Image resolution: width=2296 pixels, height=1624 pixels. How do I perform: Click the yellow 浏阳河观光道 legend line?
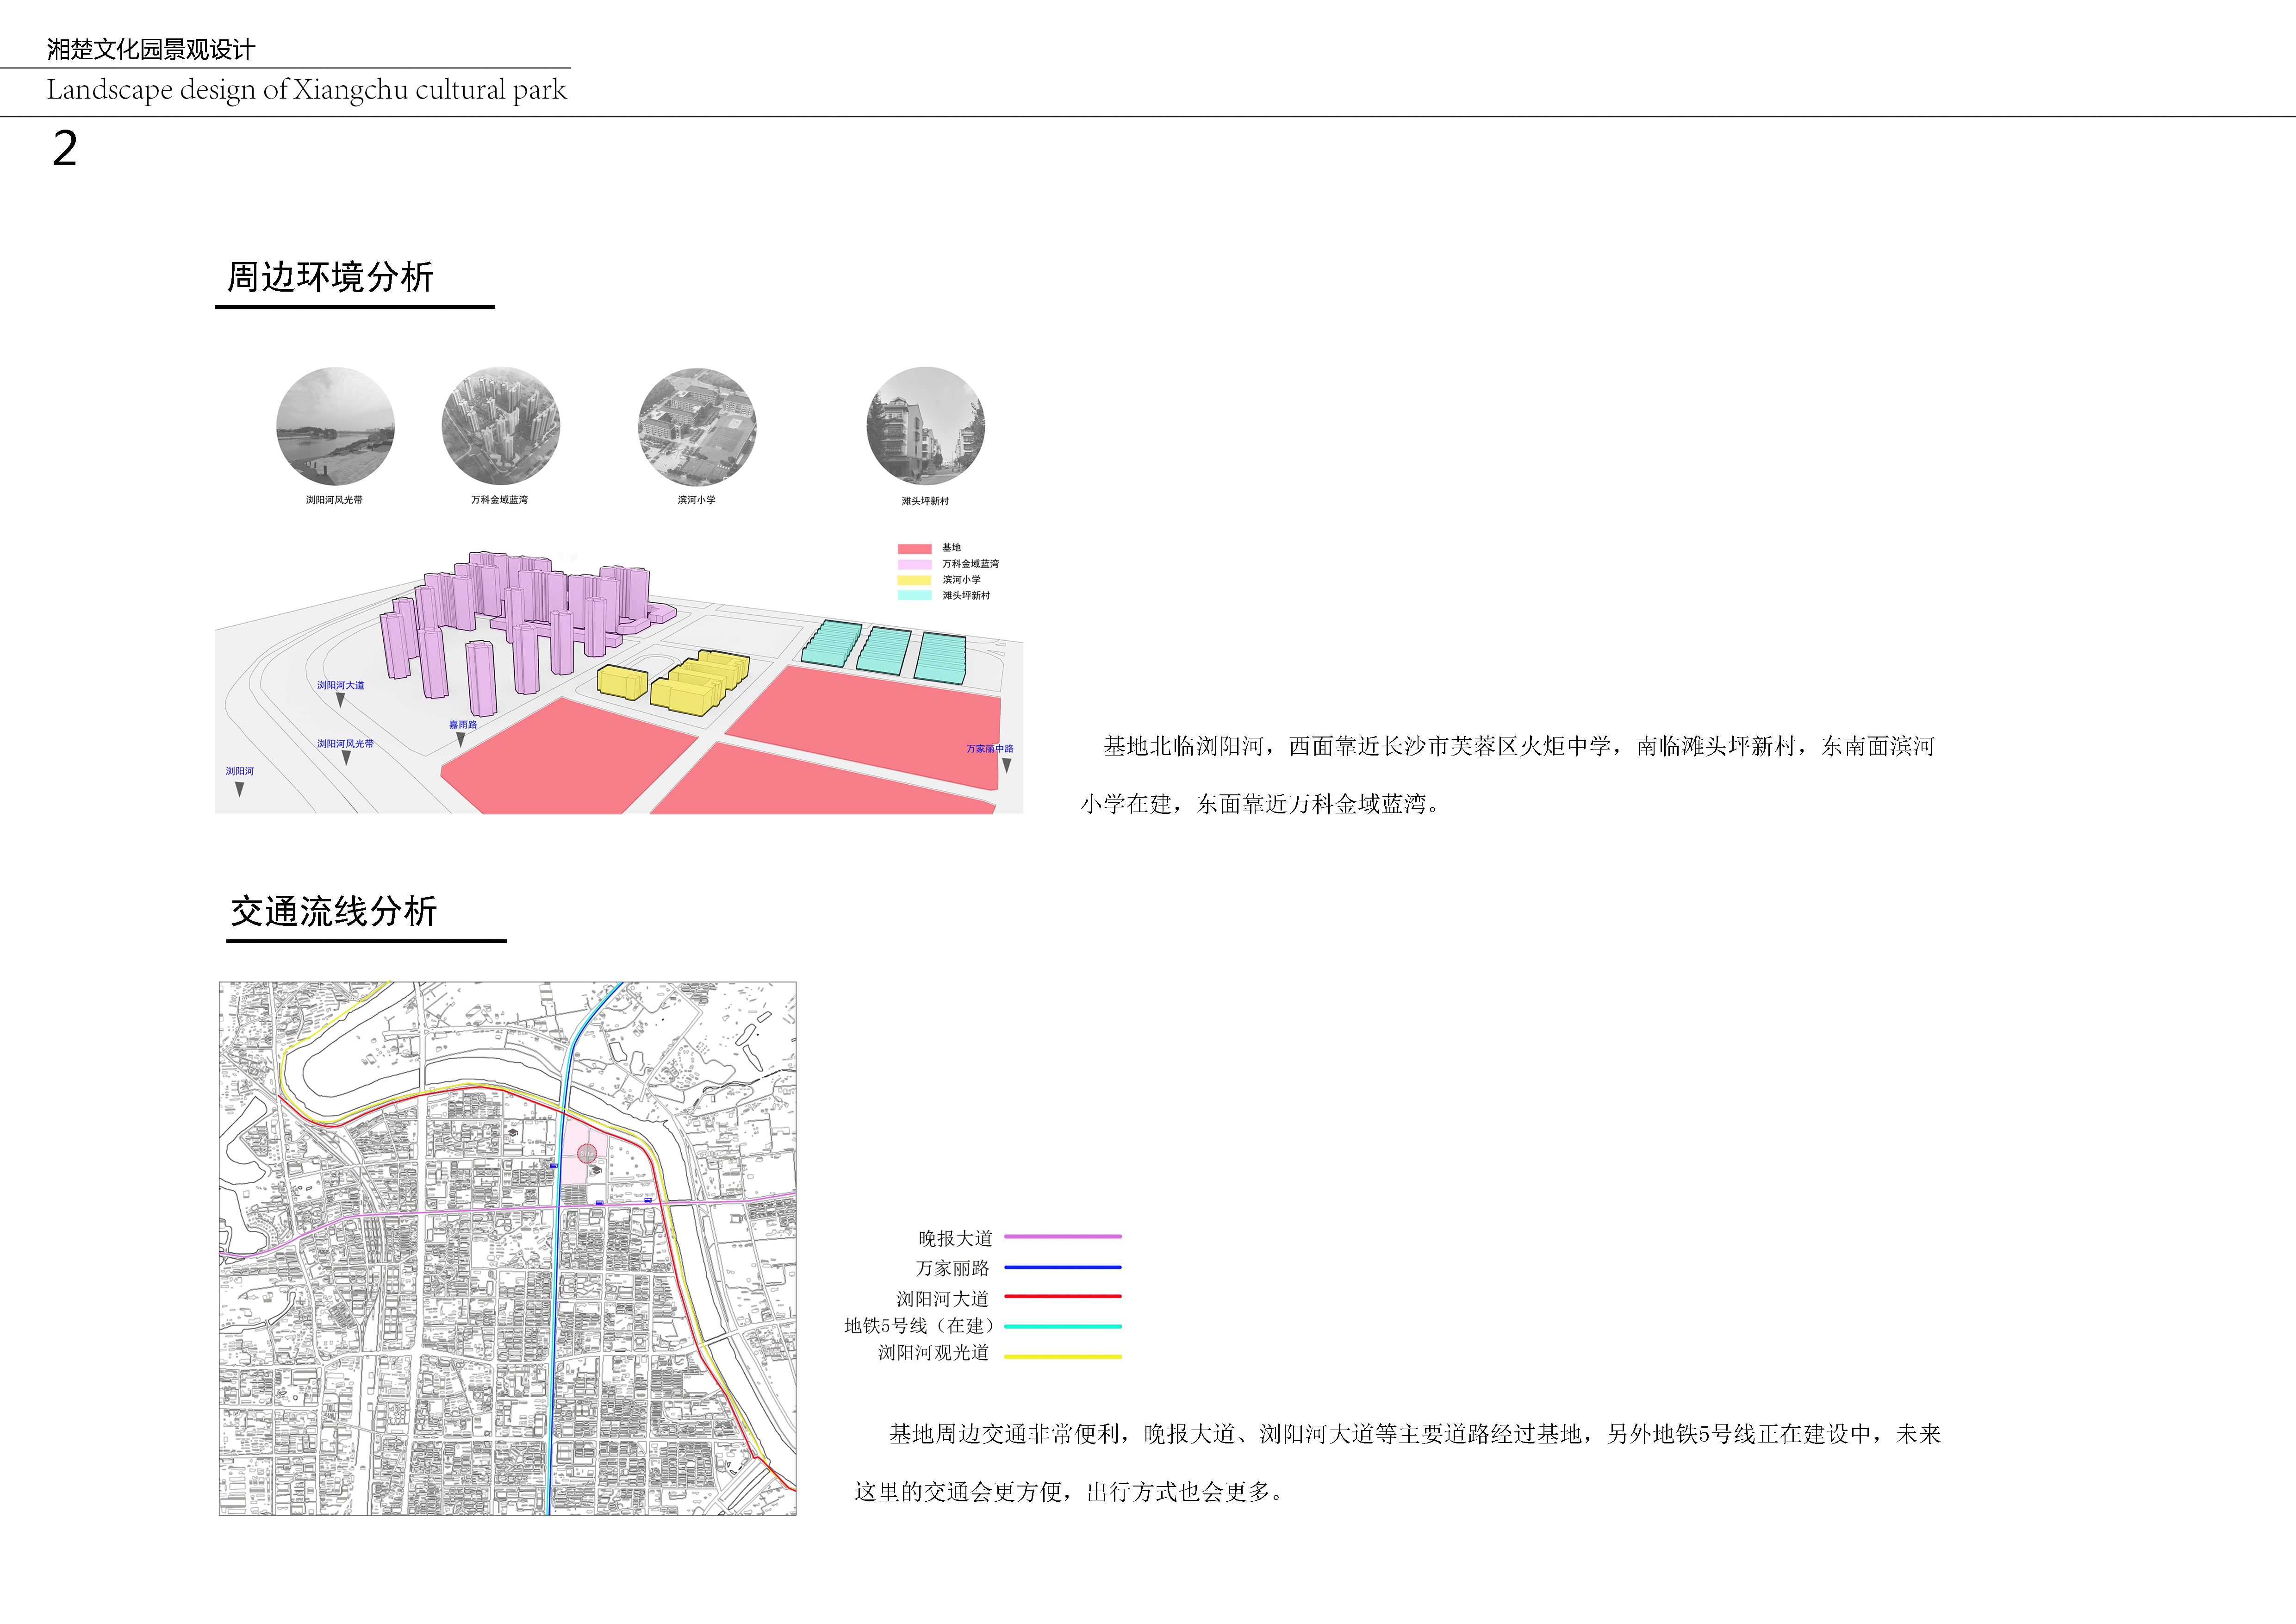(1062, 1356)
